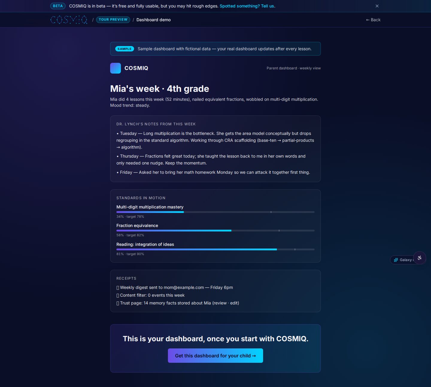Click the summary line 'Mood trend: steady.'
The image size is (431, 387).
(x=130, y=105)
